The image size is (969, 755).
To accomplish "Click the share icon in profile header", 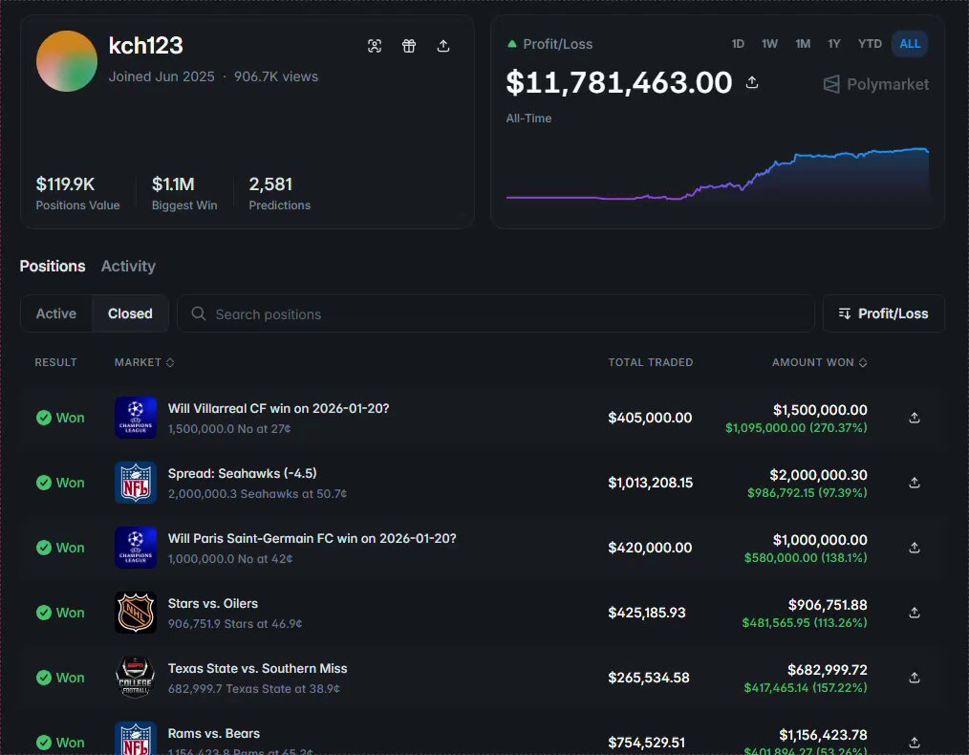I will pyautogui.click(x=443, y=46).
